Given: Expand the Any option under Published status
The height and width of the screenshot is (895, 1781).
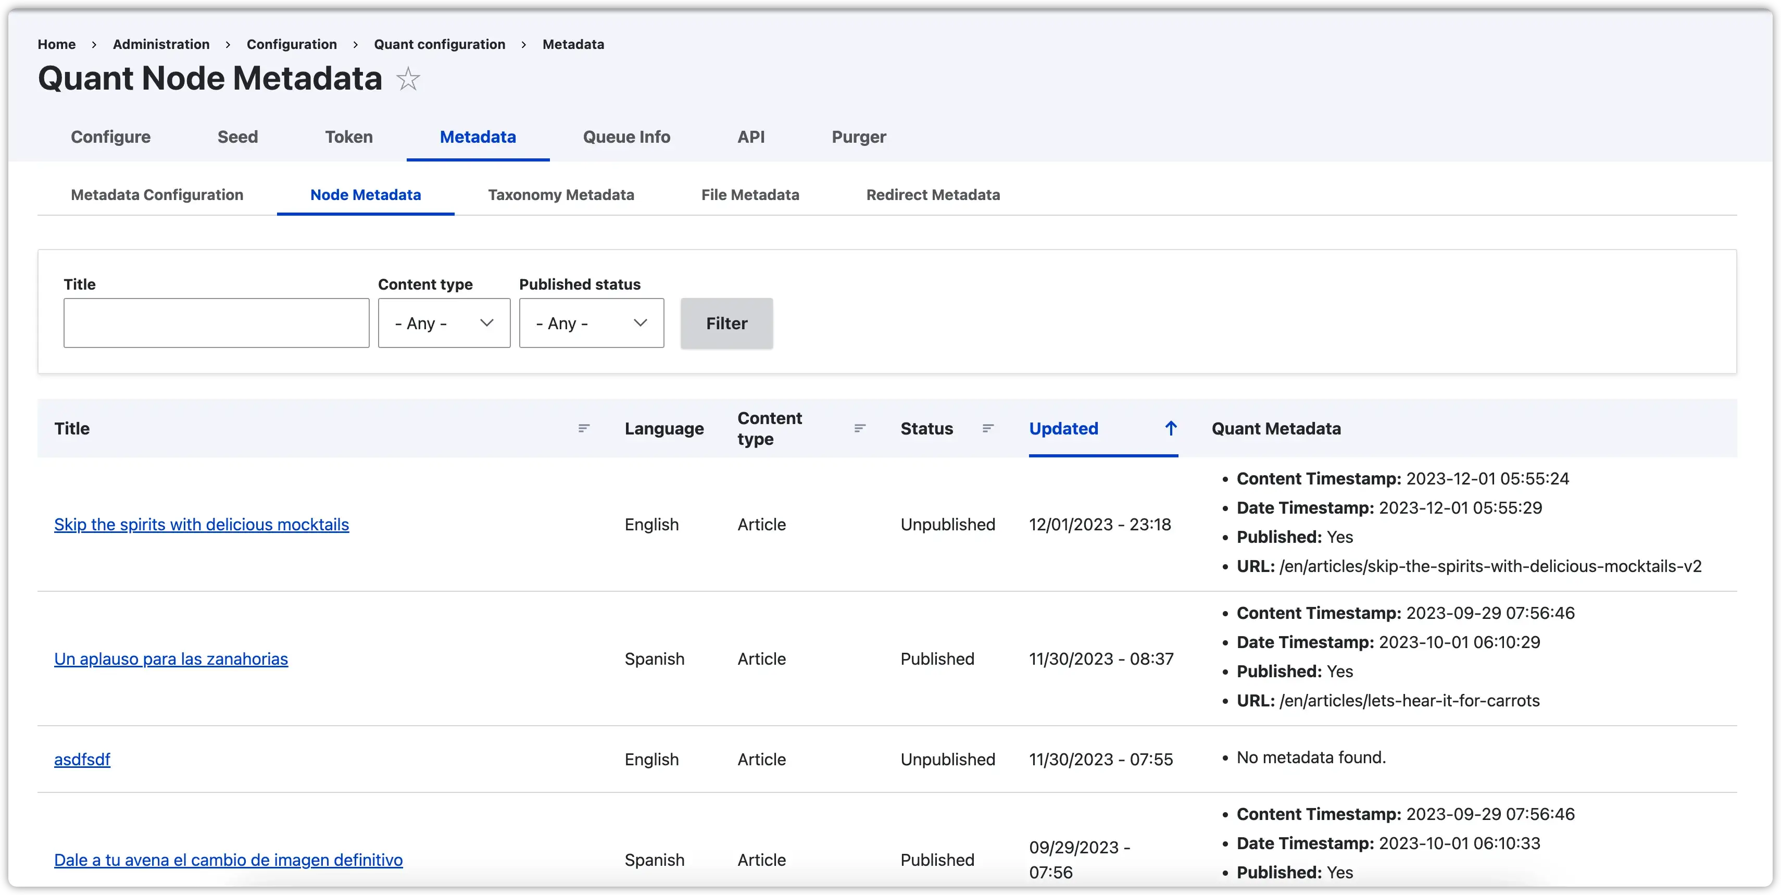Looking at the screenshot, I should 591,323.
